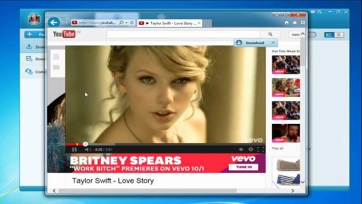Open the first Hot This Week thumbnail

click(286, 65)
